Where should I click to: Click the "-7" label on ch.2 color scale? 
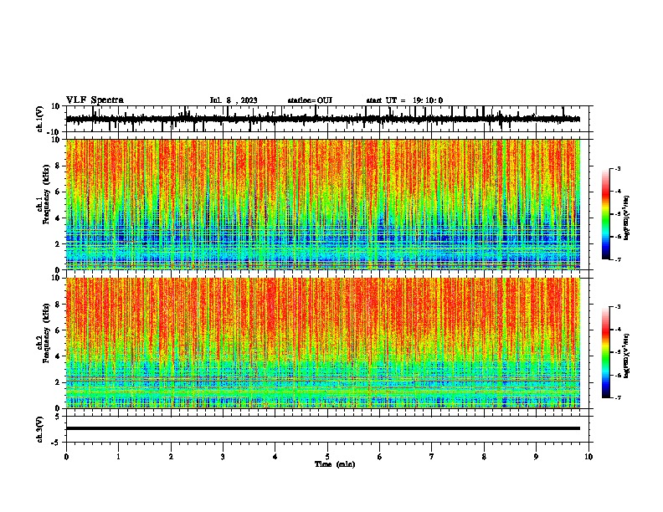point(618,397)
